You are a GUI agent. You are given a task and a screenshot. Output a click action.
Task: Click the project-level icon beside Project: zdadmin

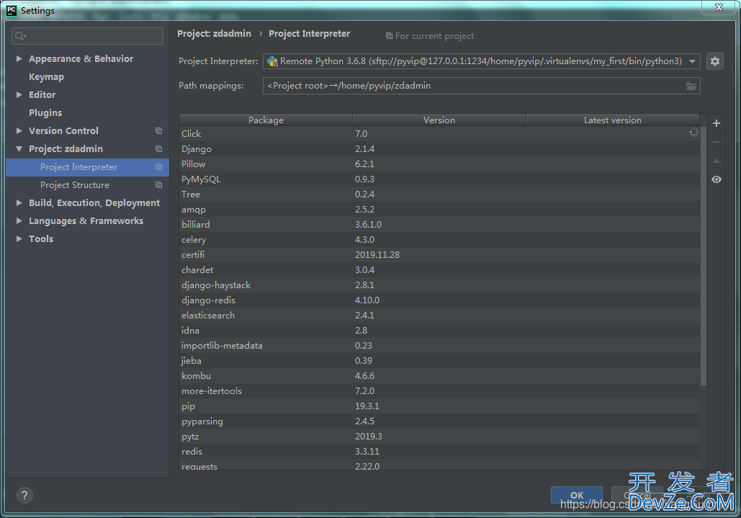(158, 149)
